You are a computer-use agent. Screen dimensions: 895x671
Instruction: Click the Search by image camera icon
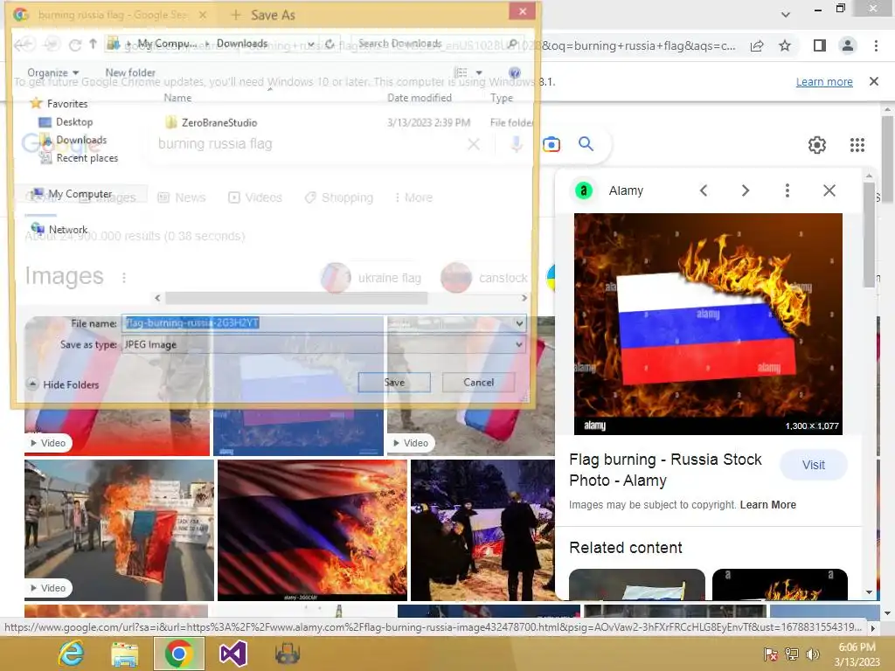pos(551,144)
